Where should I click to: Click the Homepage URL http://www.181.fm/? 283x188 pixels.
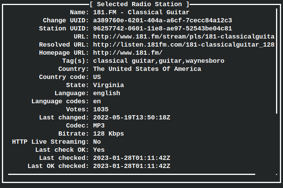tap(128, 53)
